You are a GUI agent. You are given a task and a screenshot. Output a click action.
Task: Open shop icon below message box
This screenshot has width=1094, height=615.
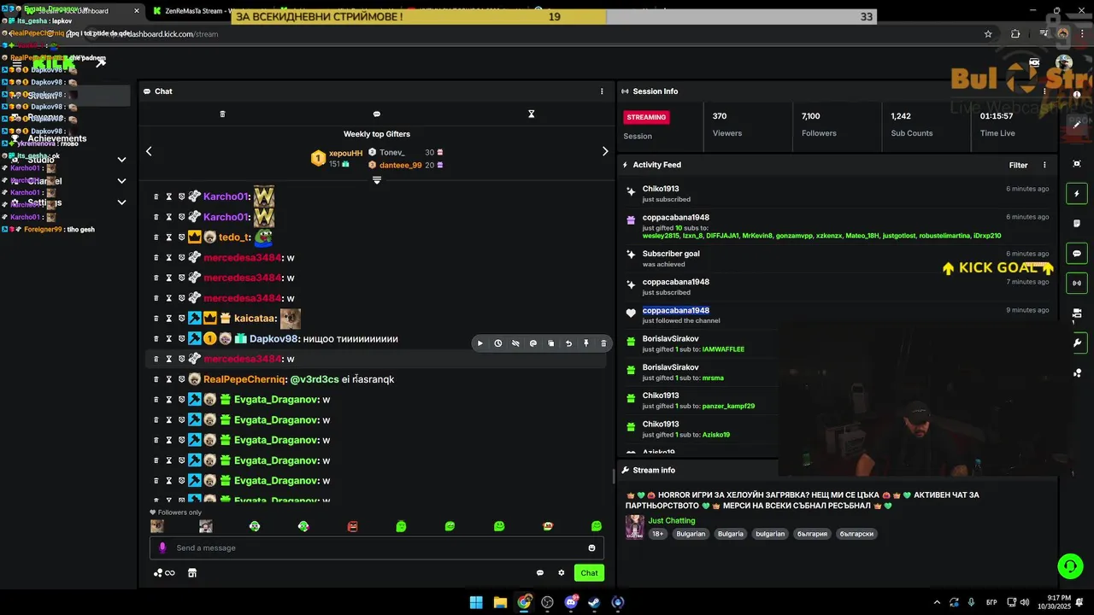[192, 573]
